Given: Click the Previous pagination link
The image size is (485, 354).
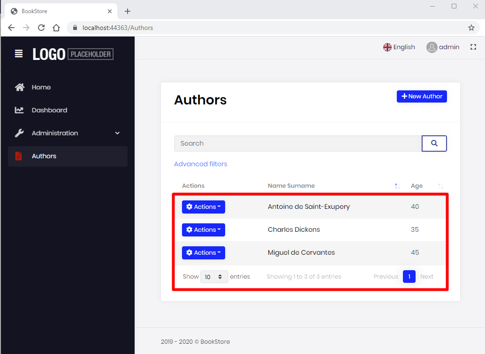Looking at the screenshot, I should coord(386,276).
